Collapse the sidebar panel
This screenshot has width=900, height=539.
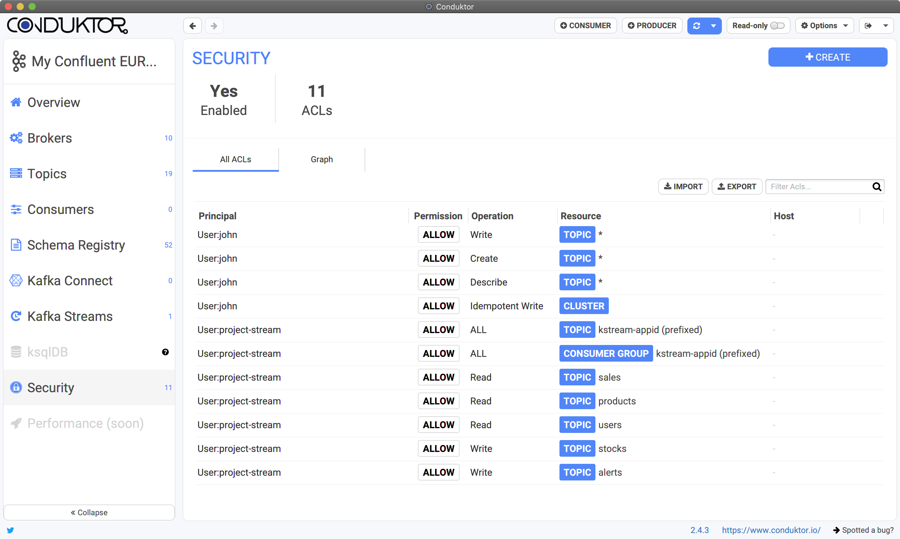pos(89,512)
